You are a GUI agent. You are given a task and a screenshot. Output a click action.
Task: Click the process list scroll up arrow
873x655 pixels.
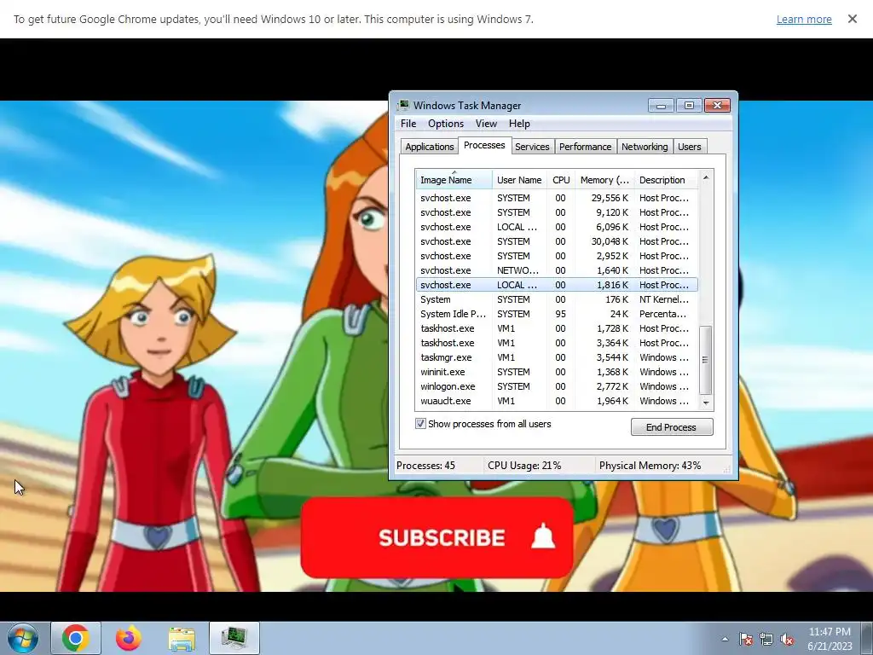(x=705, y=177)
